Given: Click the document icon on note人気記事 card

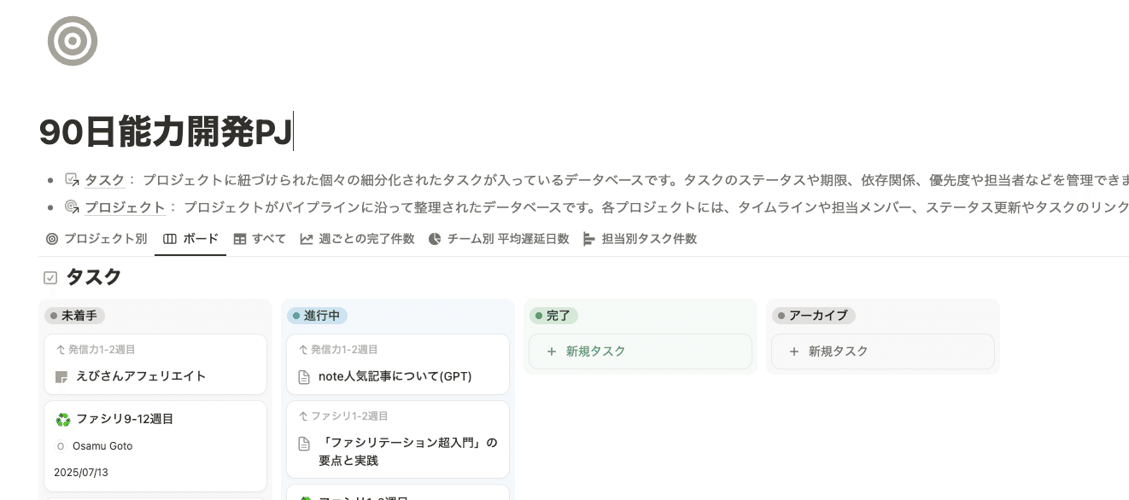Looking at the screenshot, I should (304, 376).
